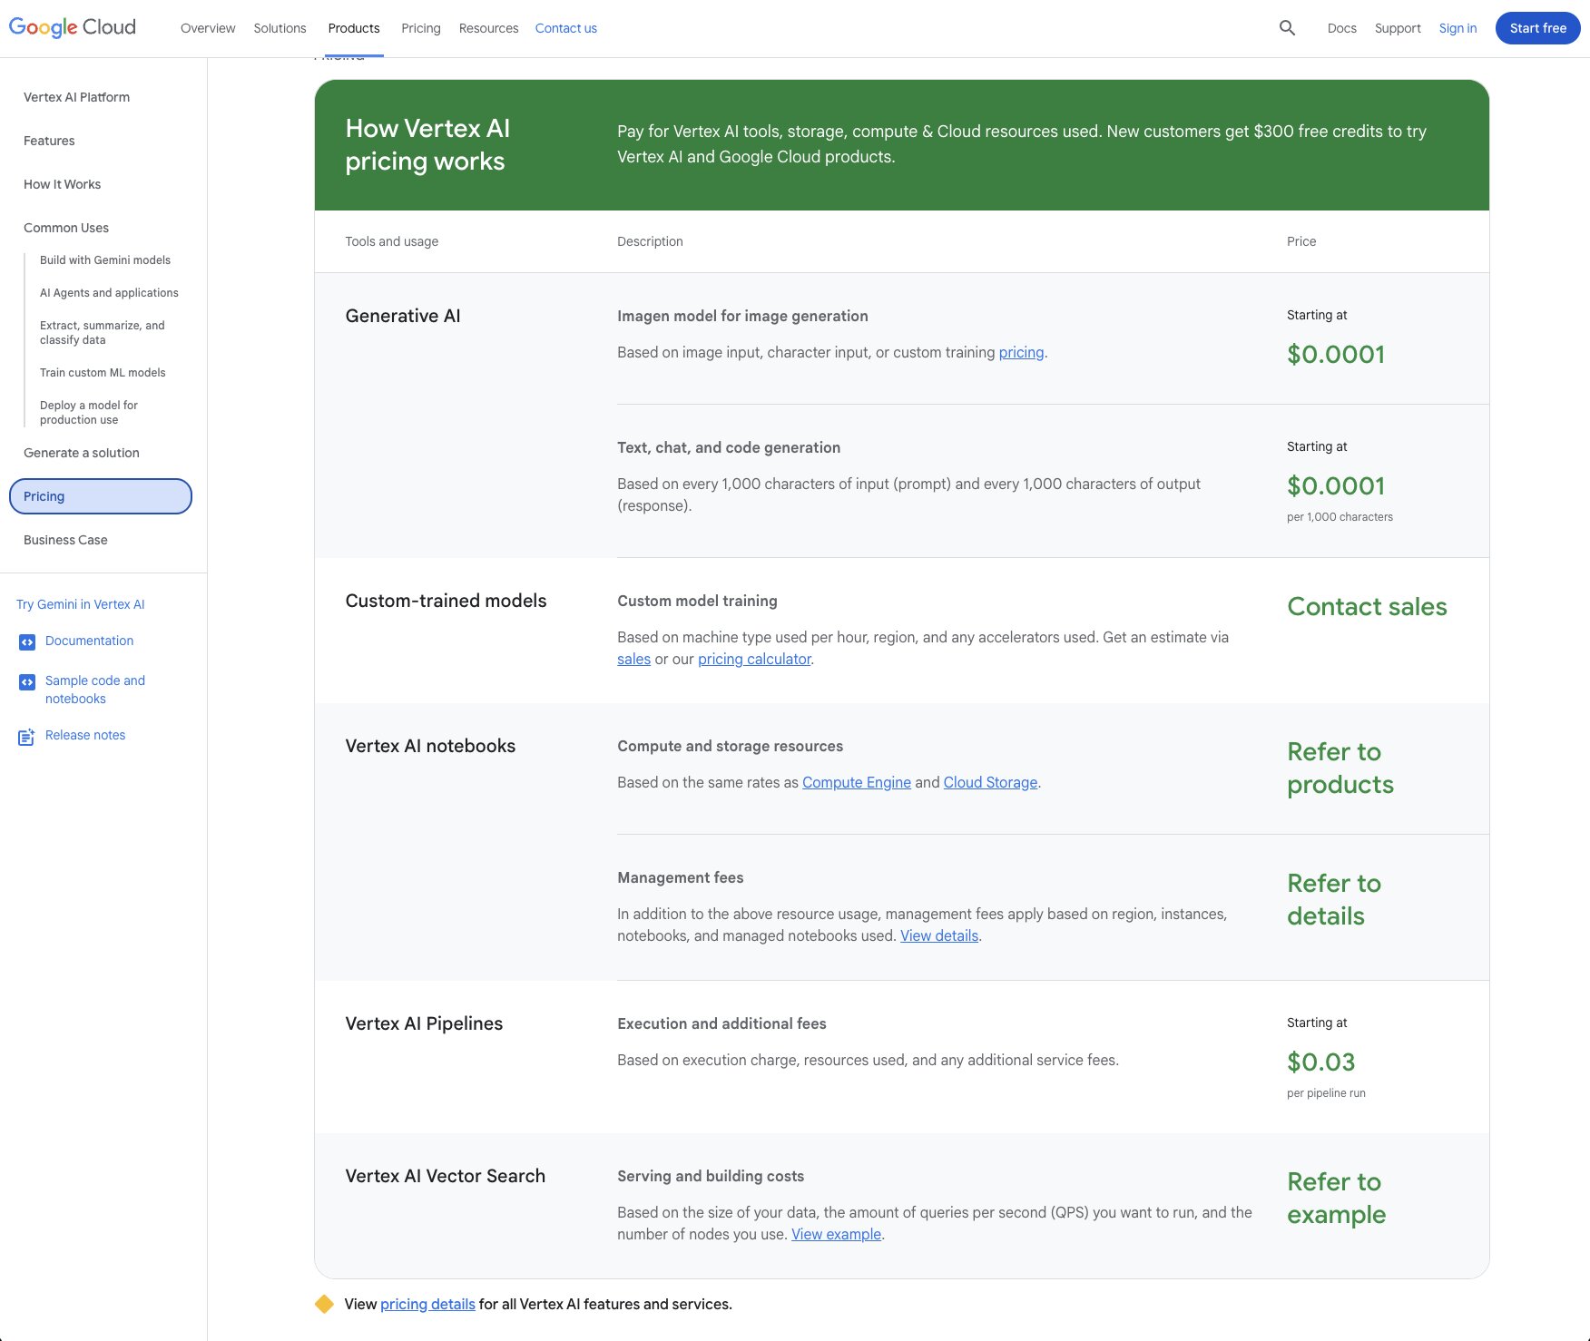Click the $0.03 pipeline price
This screenshot has height=1341, width=1590.
coord(1320,1062)
